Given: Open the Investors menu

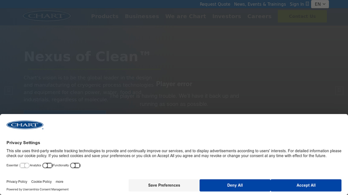Looking at the screenshot, I should point(227,16).
